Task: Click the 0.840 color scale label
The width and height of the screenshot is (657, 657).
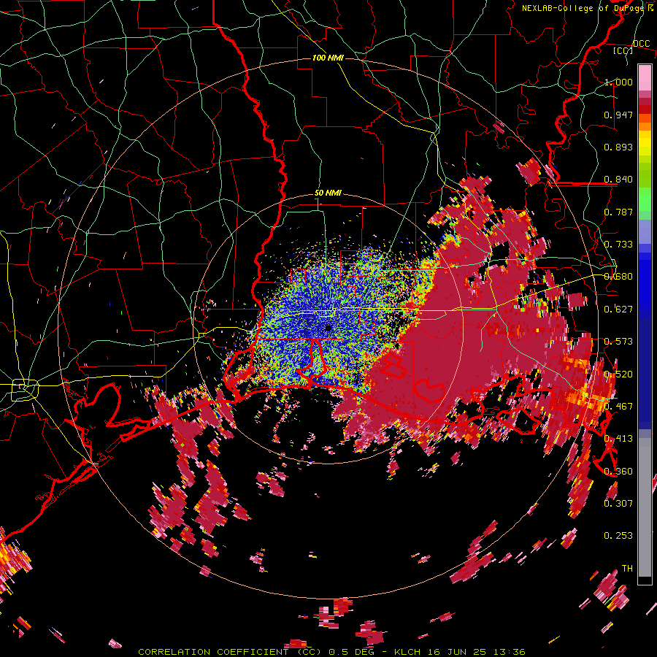Action: tap(618, 180)
